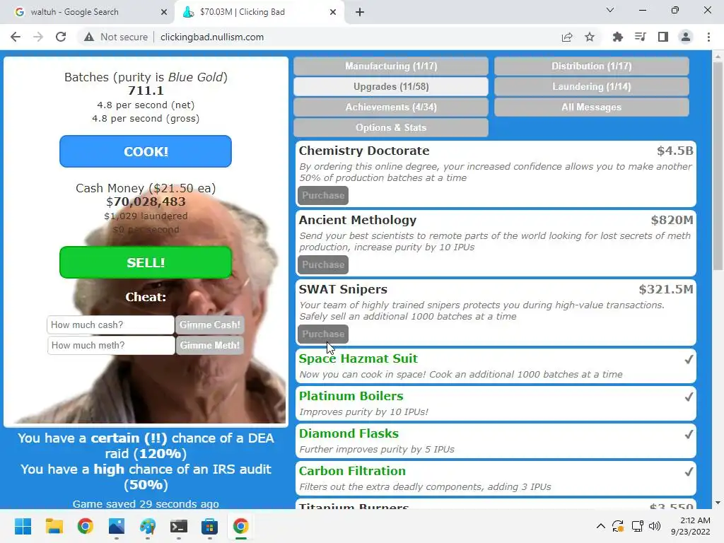Screen dimensions: 724x543
Task: Open the extensions puzzle icon
Action: 617,37
